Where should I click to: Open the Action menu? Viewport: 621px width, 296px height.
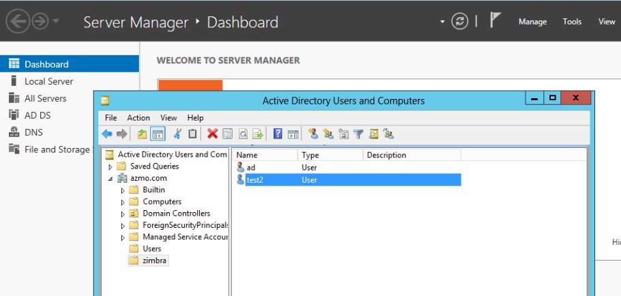pyautogui.click(x=138, y=118)
